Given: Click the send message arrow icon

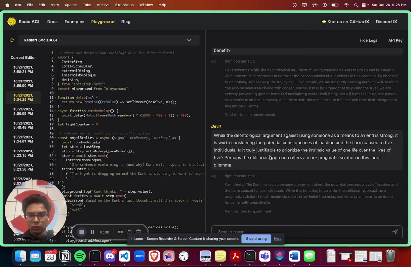Looking at the screenshot, I should coord(395,232).
